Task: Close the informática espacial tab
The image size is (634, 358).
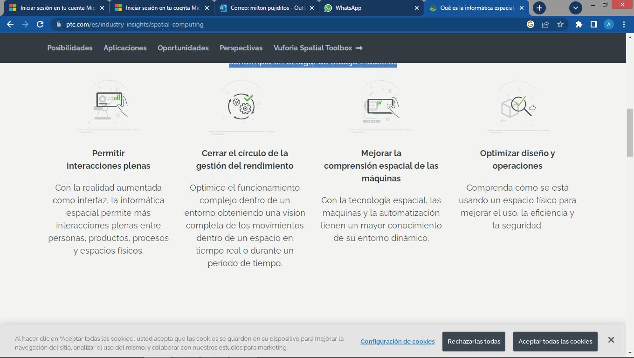Action: click(x=522, y=8)
